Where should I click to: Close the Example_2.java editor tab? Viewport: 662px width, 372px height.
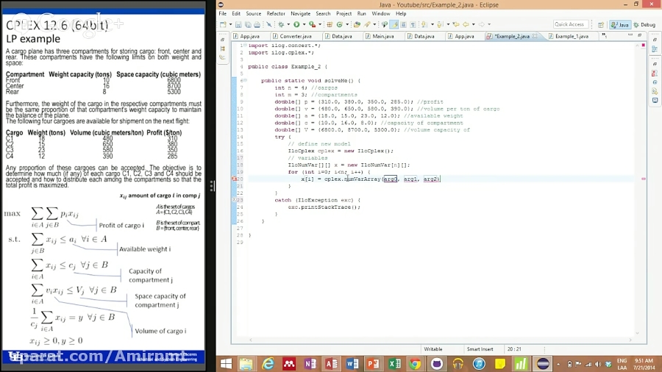pos(534,36)
